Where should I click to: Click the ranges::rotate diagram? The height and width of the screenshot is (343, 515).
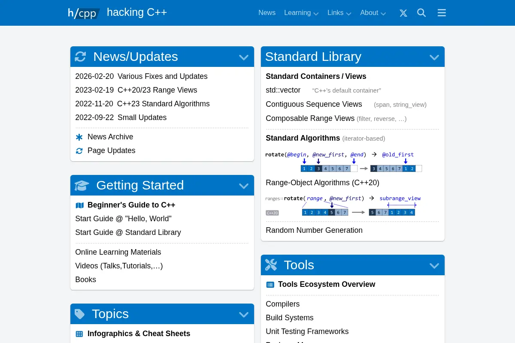tap(343, 205)
